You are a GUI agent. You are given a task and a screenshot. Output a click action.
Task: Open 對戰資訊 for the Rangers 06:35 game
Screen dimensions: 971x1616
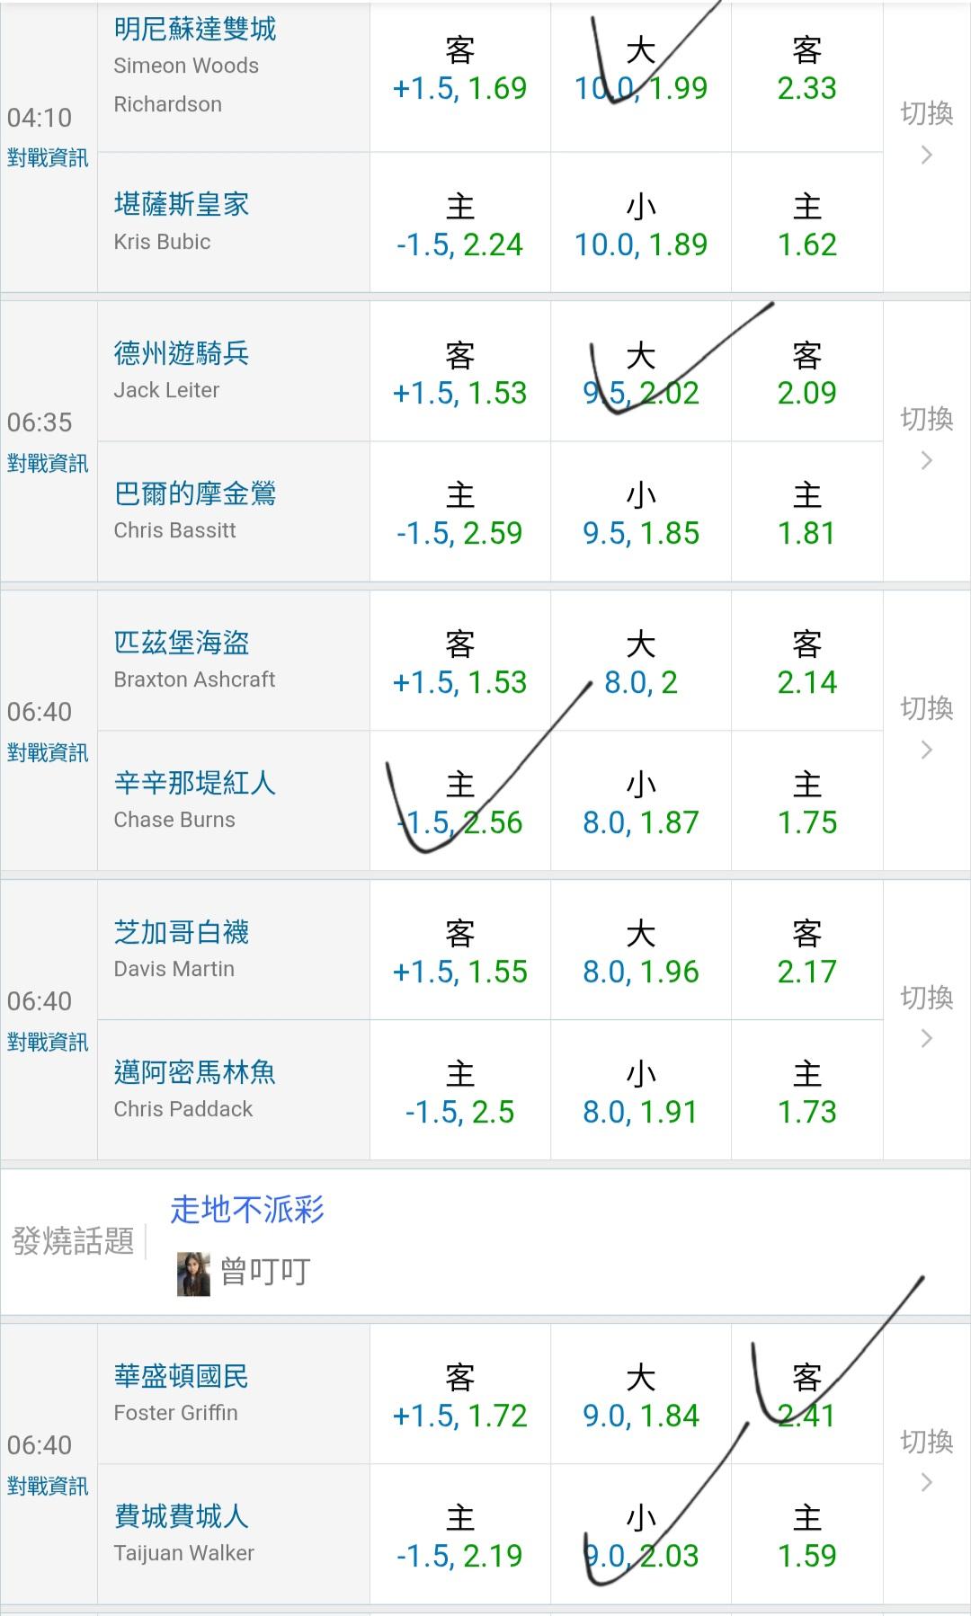(48, 464)
